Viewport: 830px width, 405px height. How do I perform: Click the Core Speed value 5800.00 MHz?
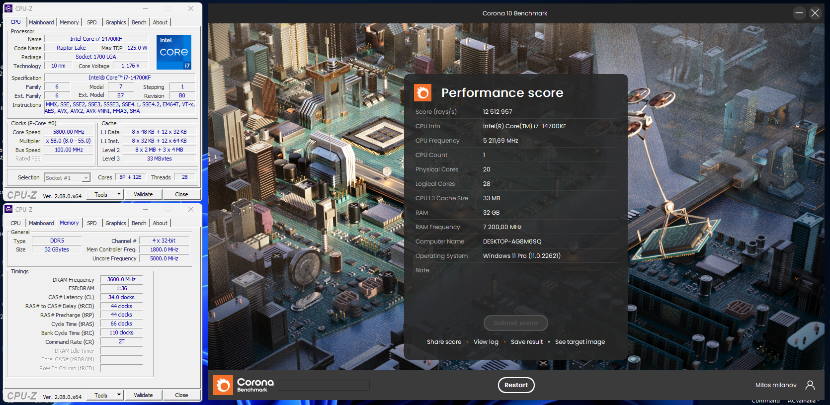(x=69, y=132)
